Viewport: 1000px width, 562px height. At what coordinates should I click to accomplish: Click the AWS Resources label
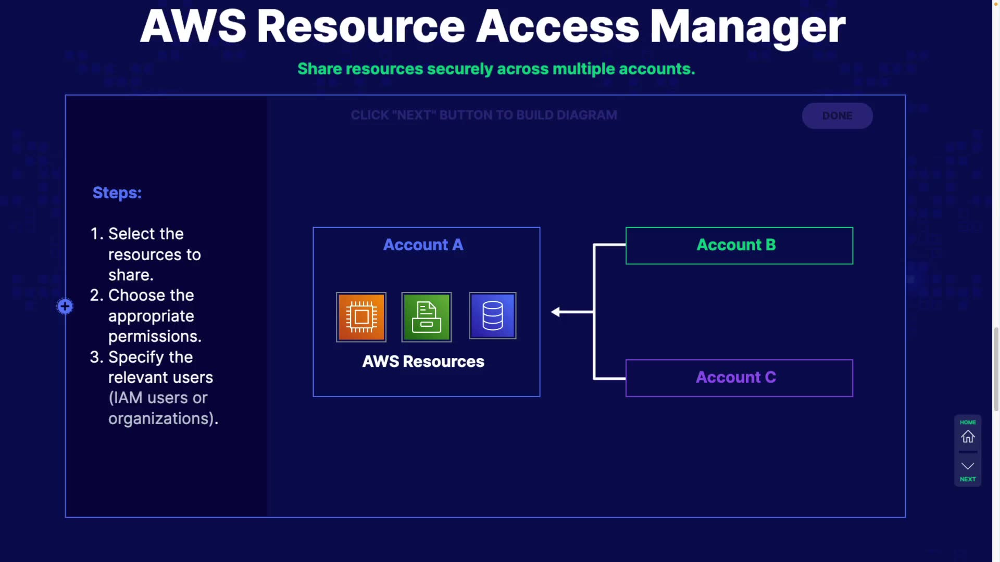tap(423, 361)
